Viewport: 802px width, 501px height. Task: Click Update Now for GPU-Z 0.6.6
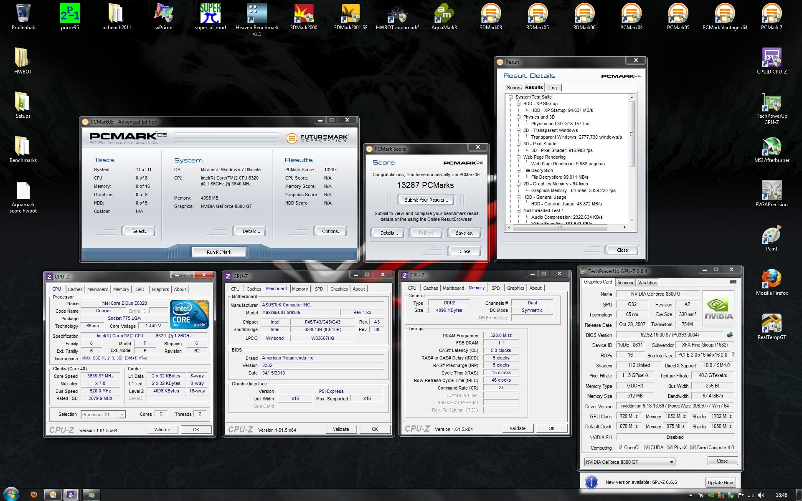tap(720, 482)
